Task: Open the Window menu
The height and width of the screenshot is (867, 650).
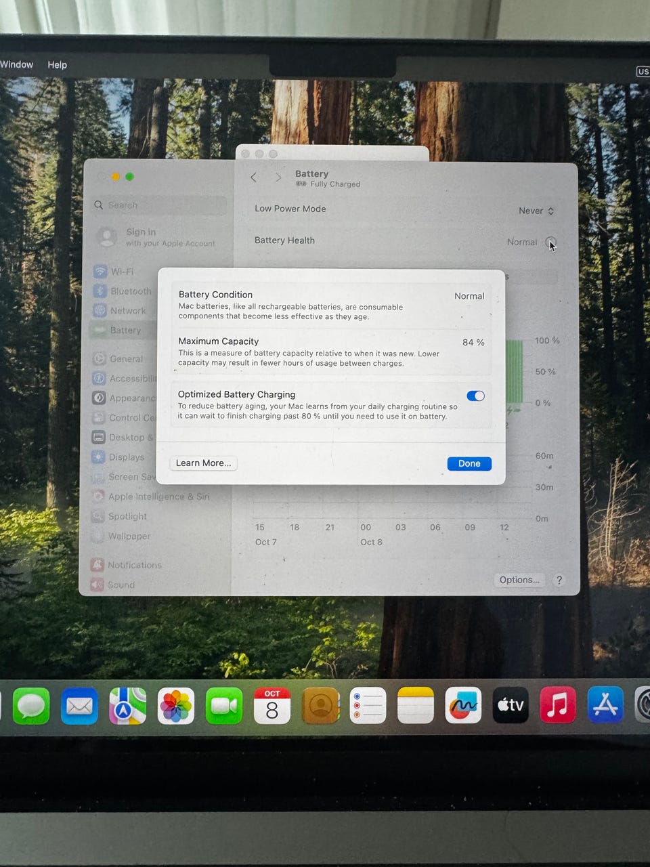Action: 16,65
